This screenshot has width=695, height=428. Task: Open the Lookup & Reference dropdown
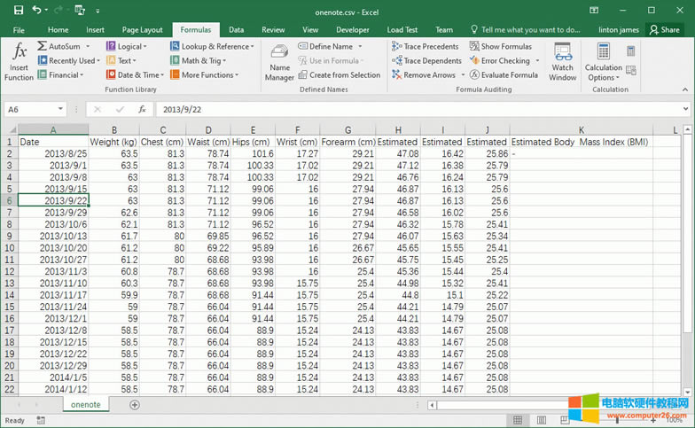[252, 46]
